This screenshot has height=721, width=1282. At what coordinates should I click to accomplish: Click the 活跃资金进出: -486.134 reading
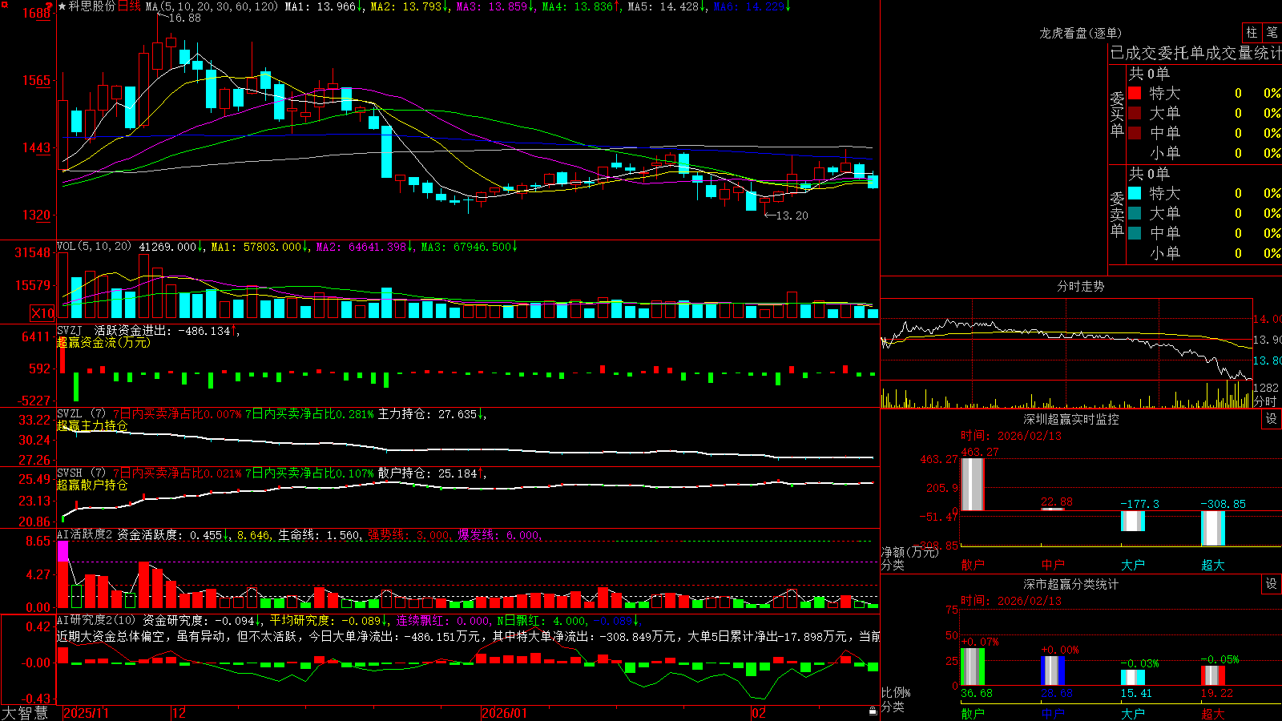[x=163, y=330]
